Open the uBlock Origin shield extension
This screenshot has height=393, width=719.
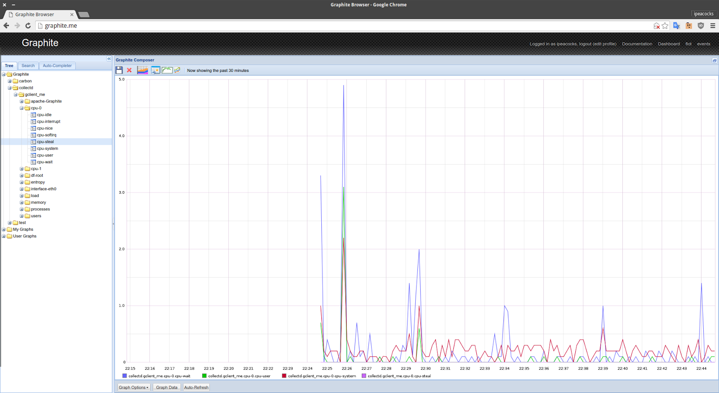pos(701,26)
